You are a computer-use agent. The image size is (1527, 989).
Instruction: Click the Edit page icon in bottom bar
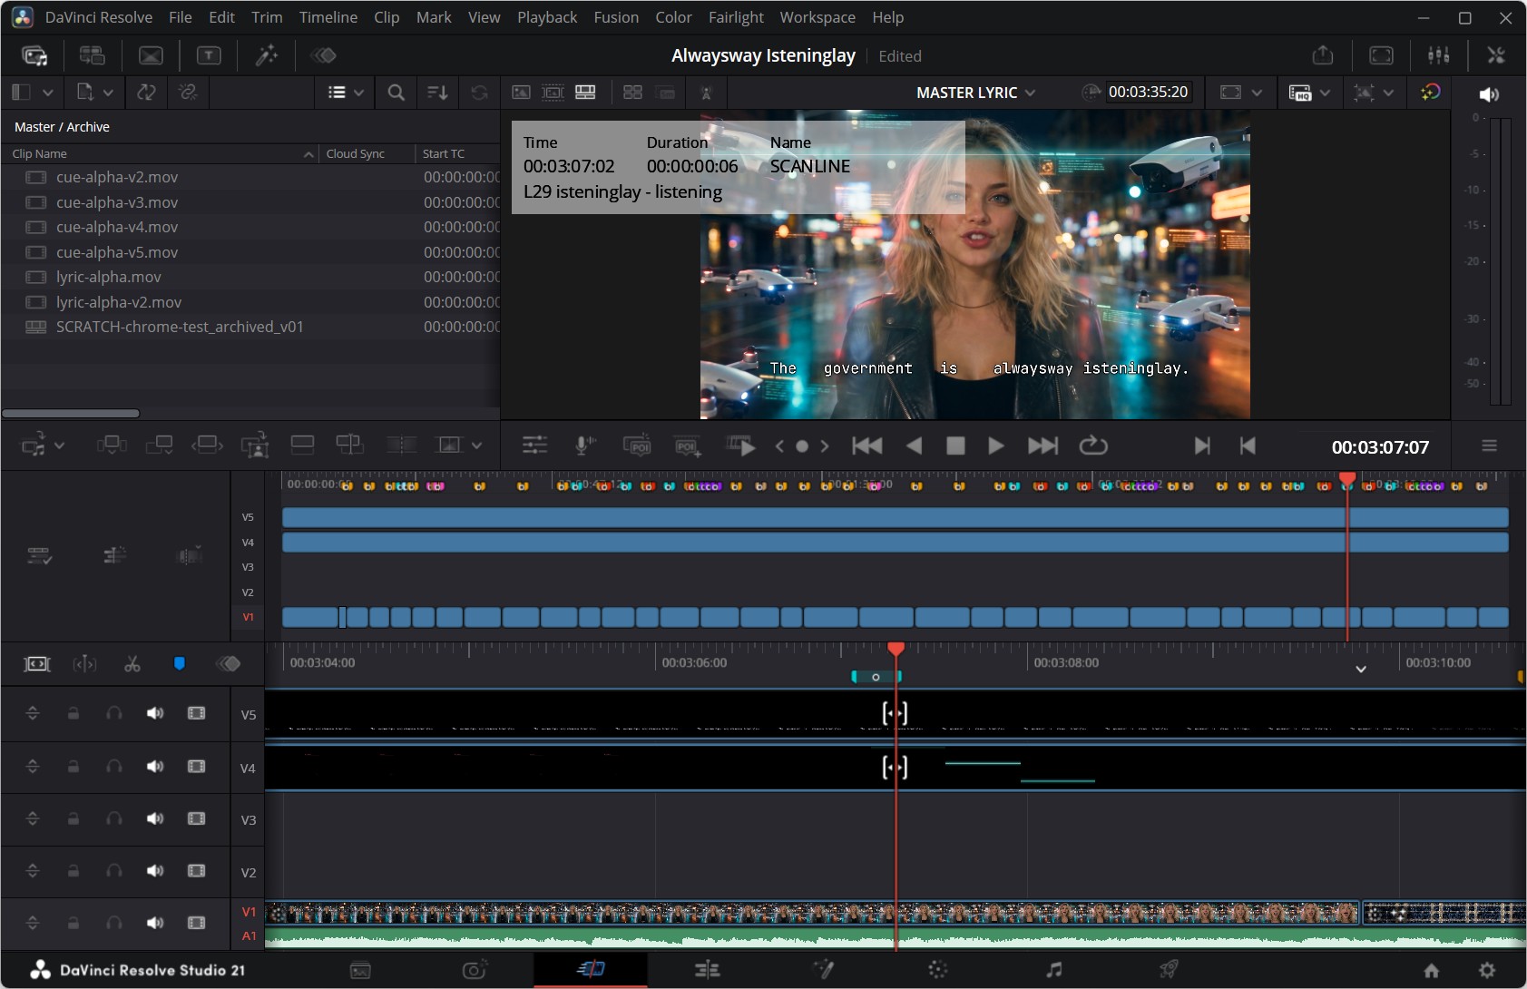(x=707, y=970)
